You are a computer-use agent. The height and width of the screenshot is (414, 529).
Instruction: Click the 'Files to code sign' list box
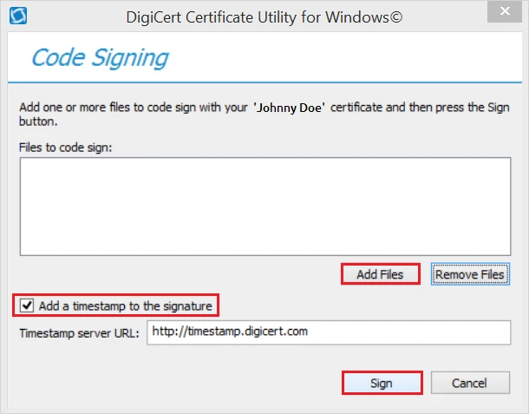(x=265, y=207)
